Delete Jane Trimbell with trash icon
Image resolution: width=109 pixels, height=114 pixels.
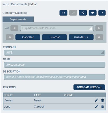pyautogui.click(x=103, y=107)
